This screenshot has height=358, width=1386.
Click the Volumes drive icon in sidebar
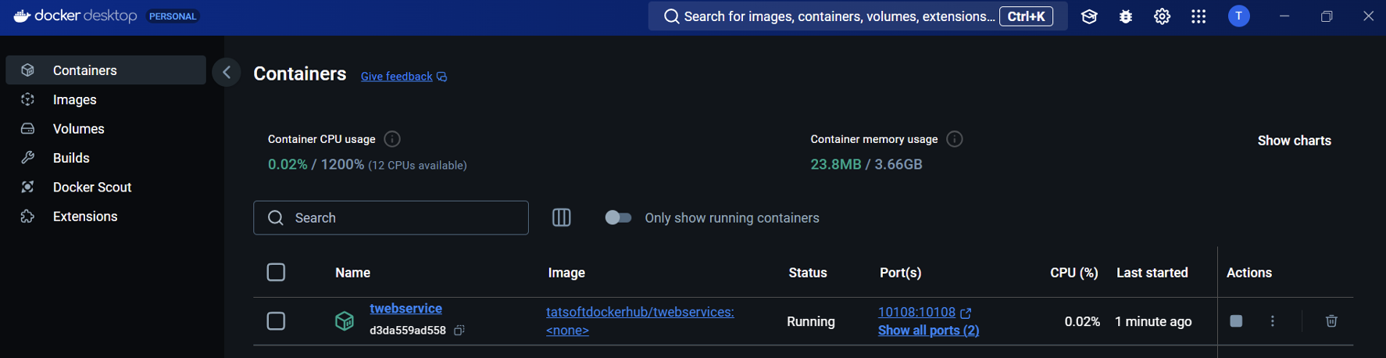(x=27, y=129)
